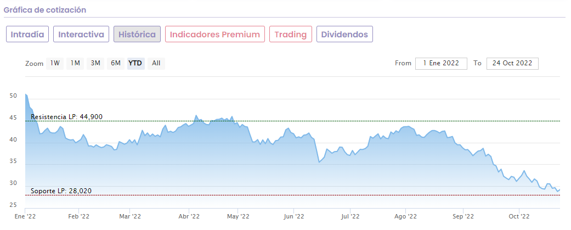
Task: Switch to the Interactiva tab
Action: tap(81, 34)
